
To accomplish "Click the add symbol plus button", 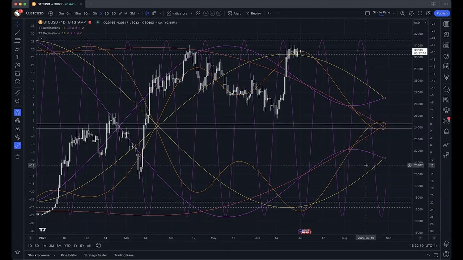I will tap(51, 13).
